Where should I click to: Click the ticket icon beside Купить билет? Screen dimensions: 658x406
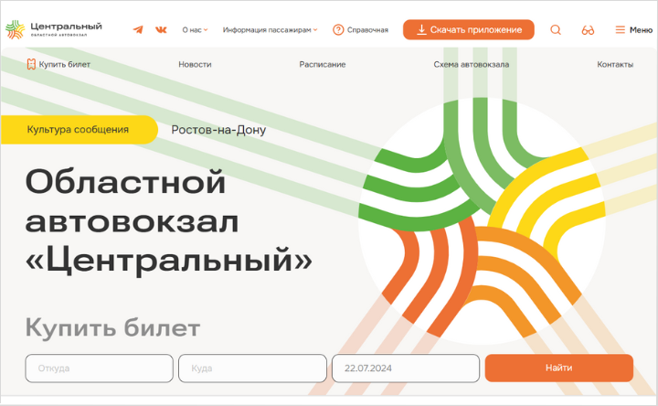click(x=31, y=65)
